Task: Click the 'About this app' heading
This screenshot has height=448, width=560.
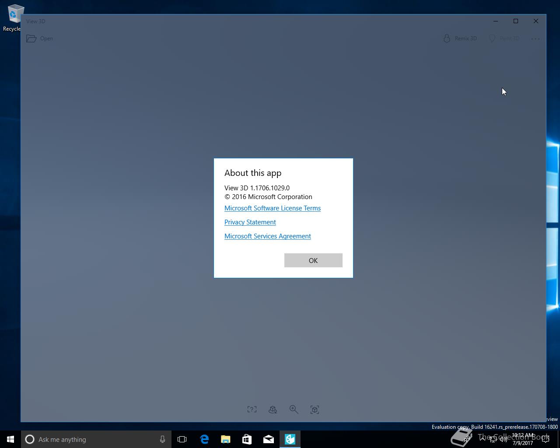Action: tap(253, 173)
